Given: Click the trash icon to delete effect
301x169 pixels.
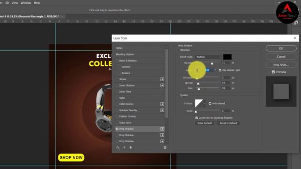Looking at the screenshot, I should [x=165, y=147].
